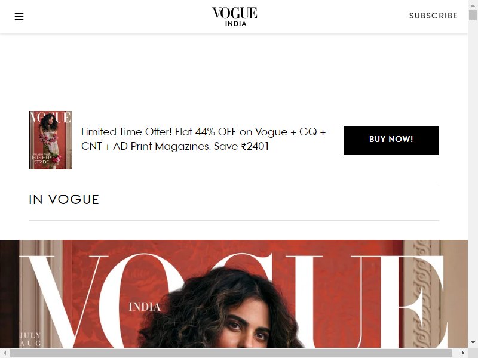478x358 pixels.
Task: Click the Limited Time Offer promotional text
Action: coord(204,139)
